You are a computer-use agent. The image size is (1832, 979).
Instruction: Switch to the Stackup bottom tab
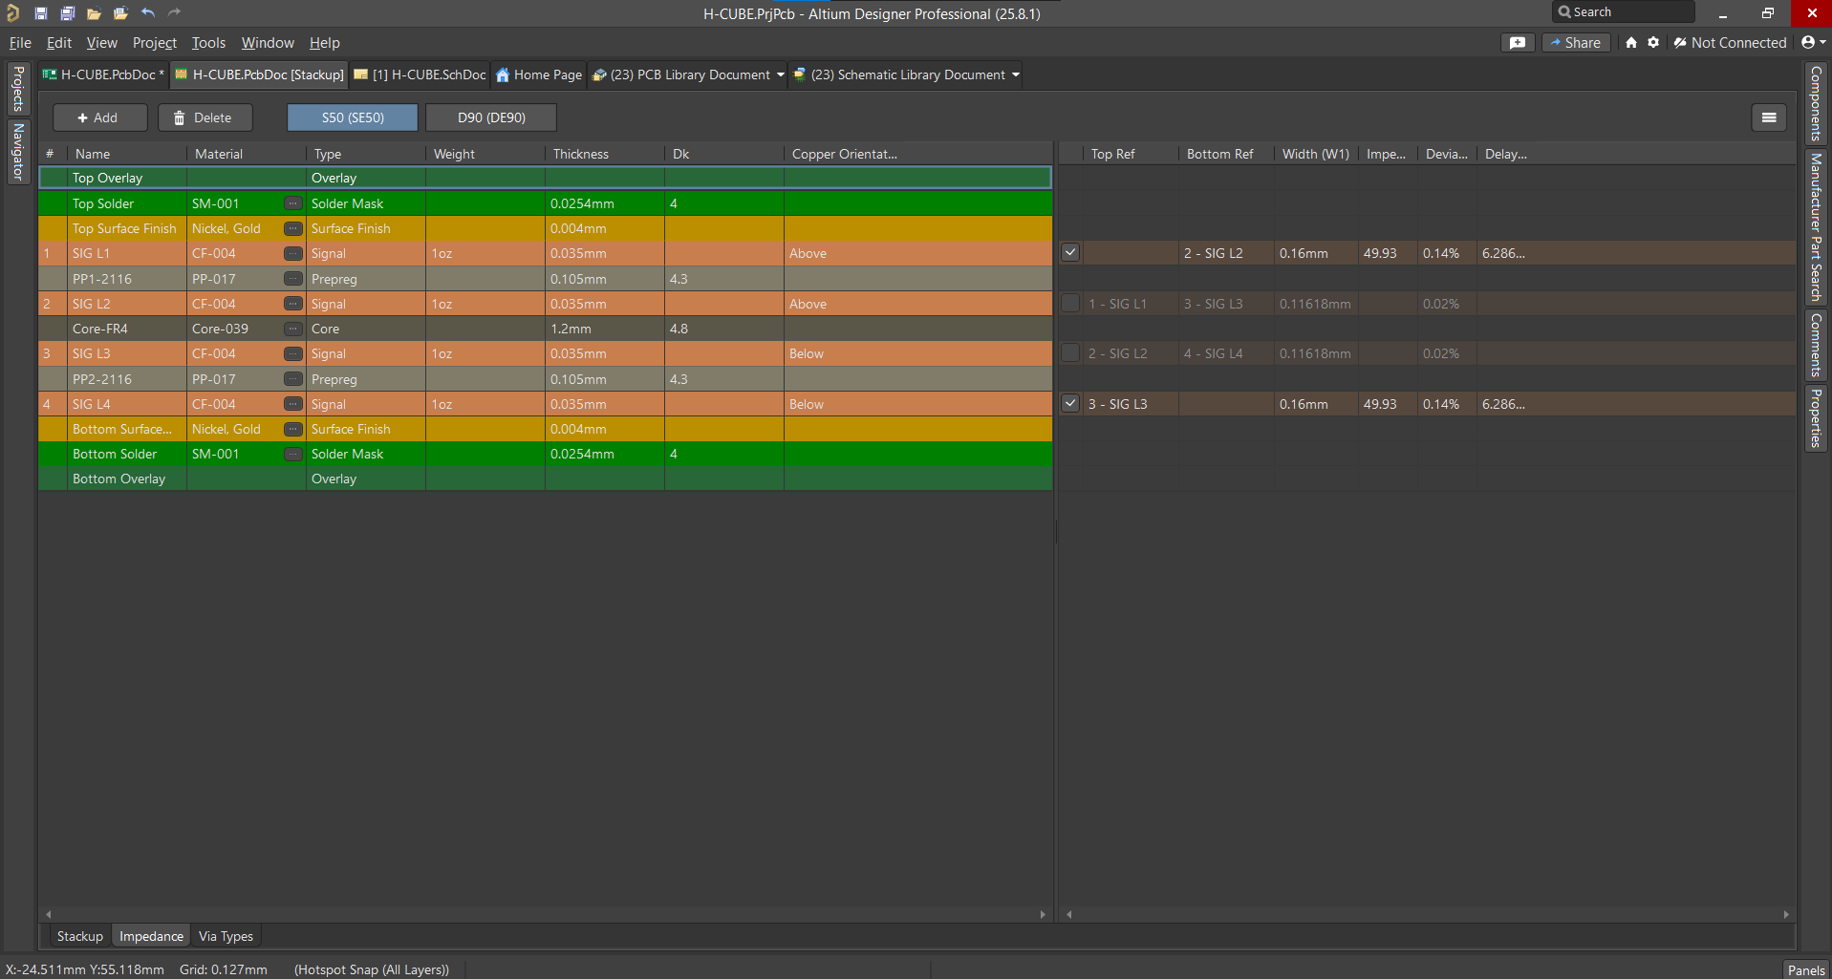(x=79, y=936)
